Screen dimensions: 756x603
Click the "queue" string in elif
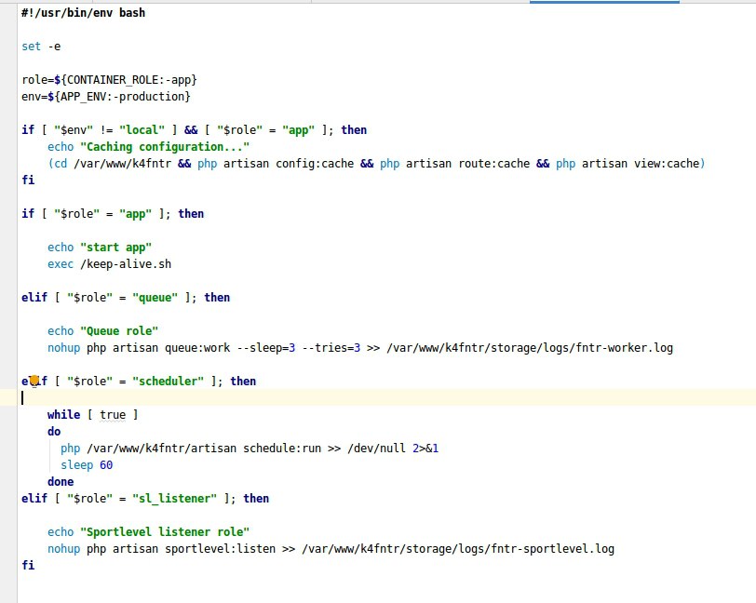(155, 298)
